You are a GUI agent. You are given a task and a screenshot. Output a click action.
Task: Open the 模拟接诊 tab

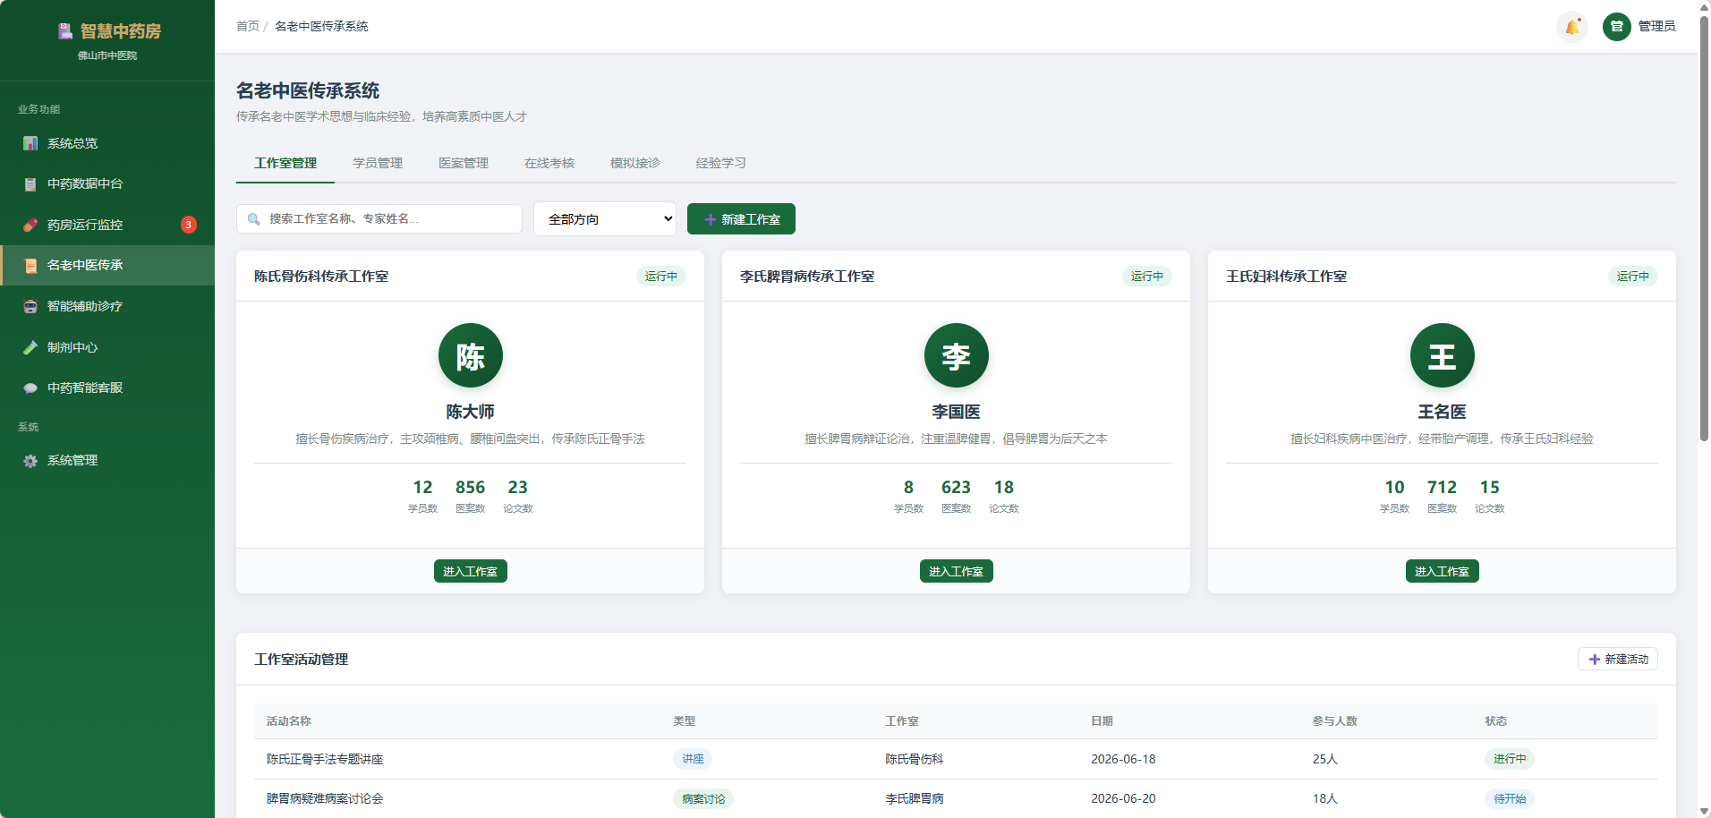point(635,163)
